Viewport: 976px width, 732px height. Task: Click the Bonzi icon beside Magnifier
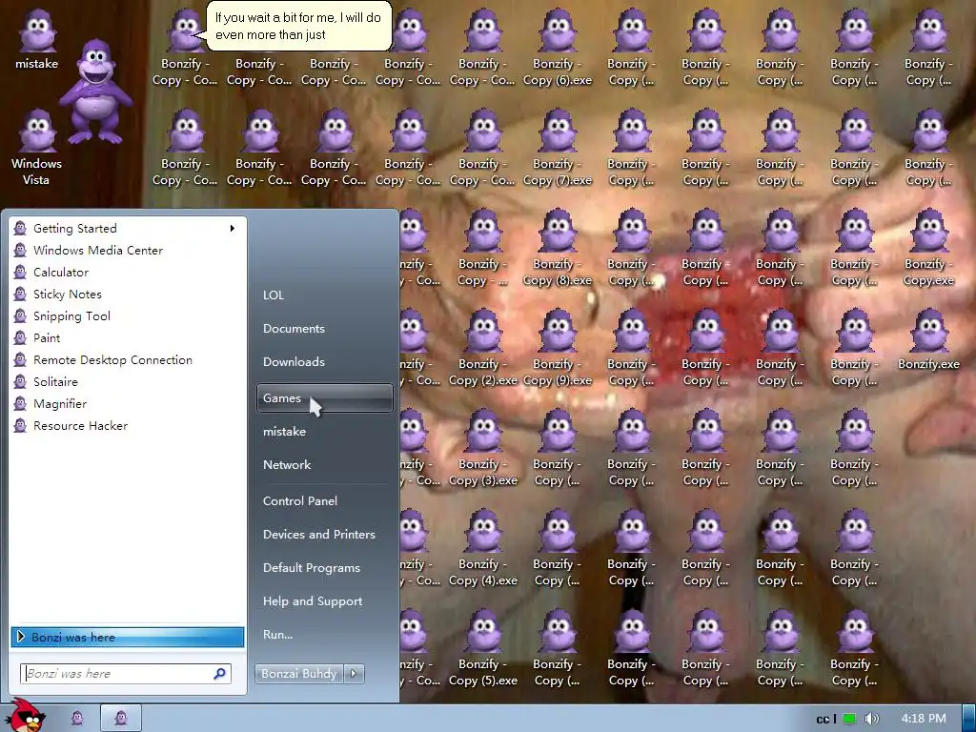[20, 403]
